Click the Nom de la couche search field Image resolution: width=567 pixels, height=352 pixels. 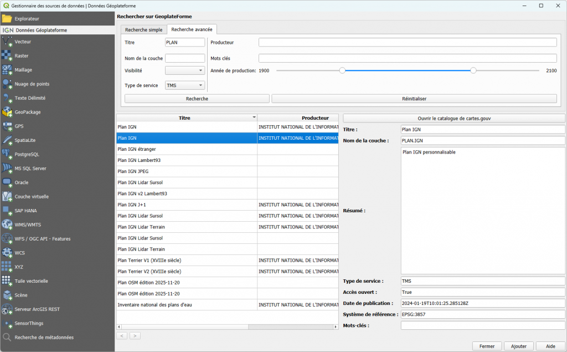click(185, 58)
